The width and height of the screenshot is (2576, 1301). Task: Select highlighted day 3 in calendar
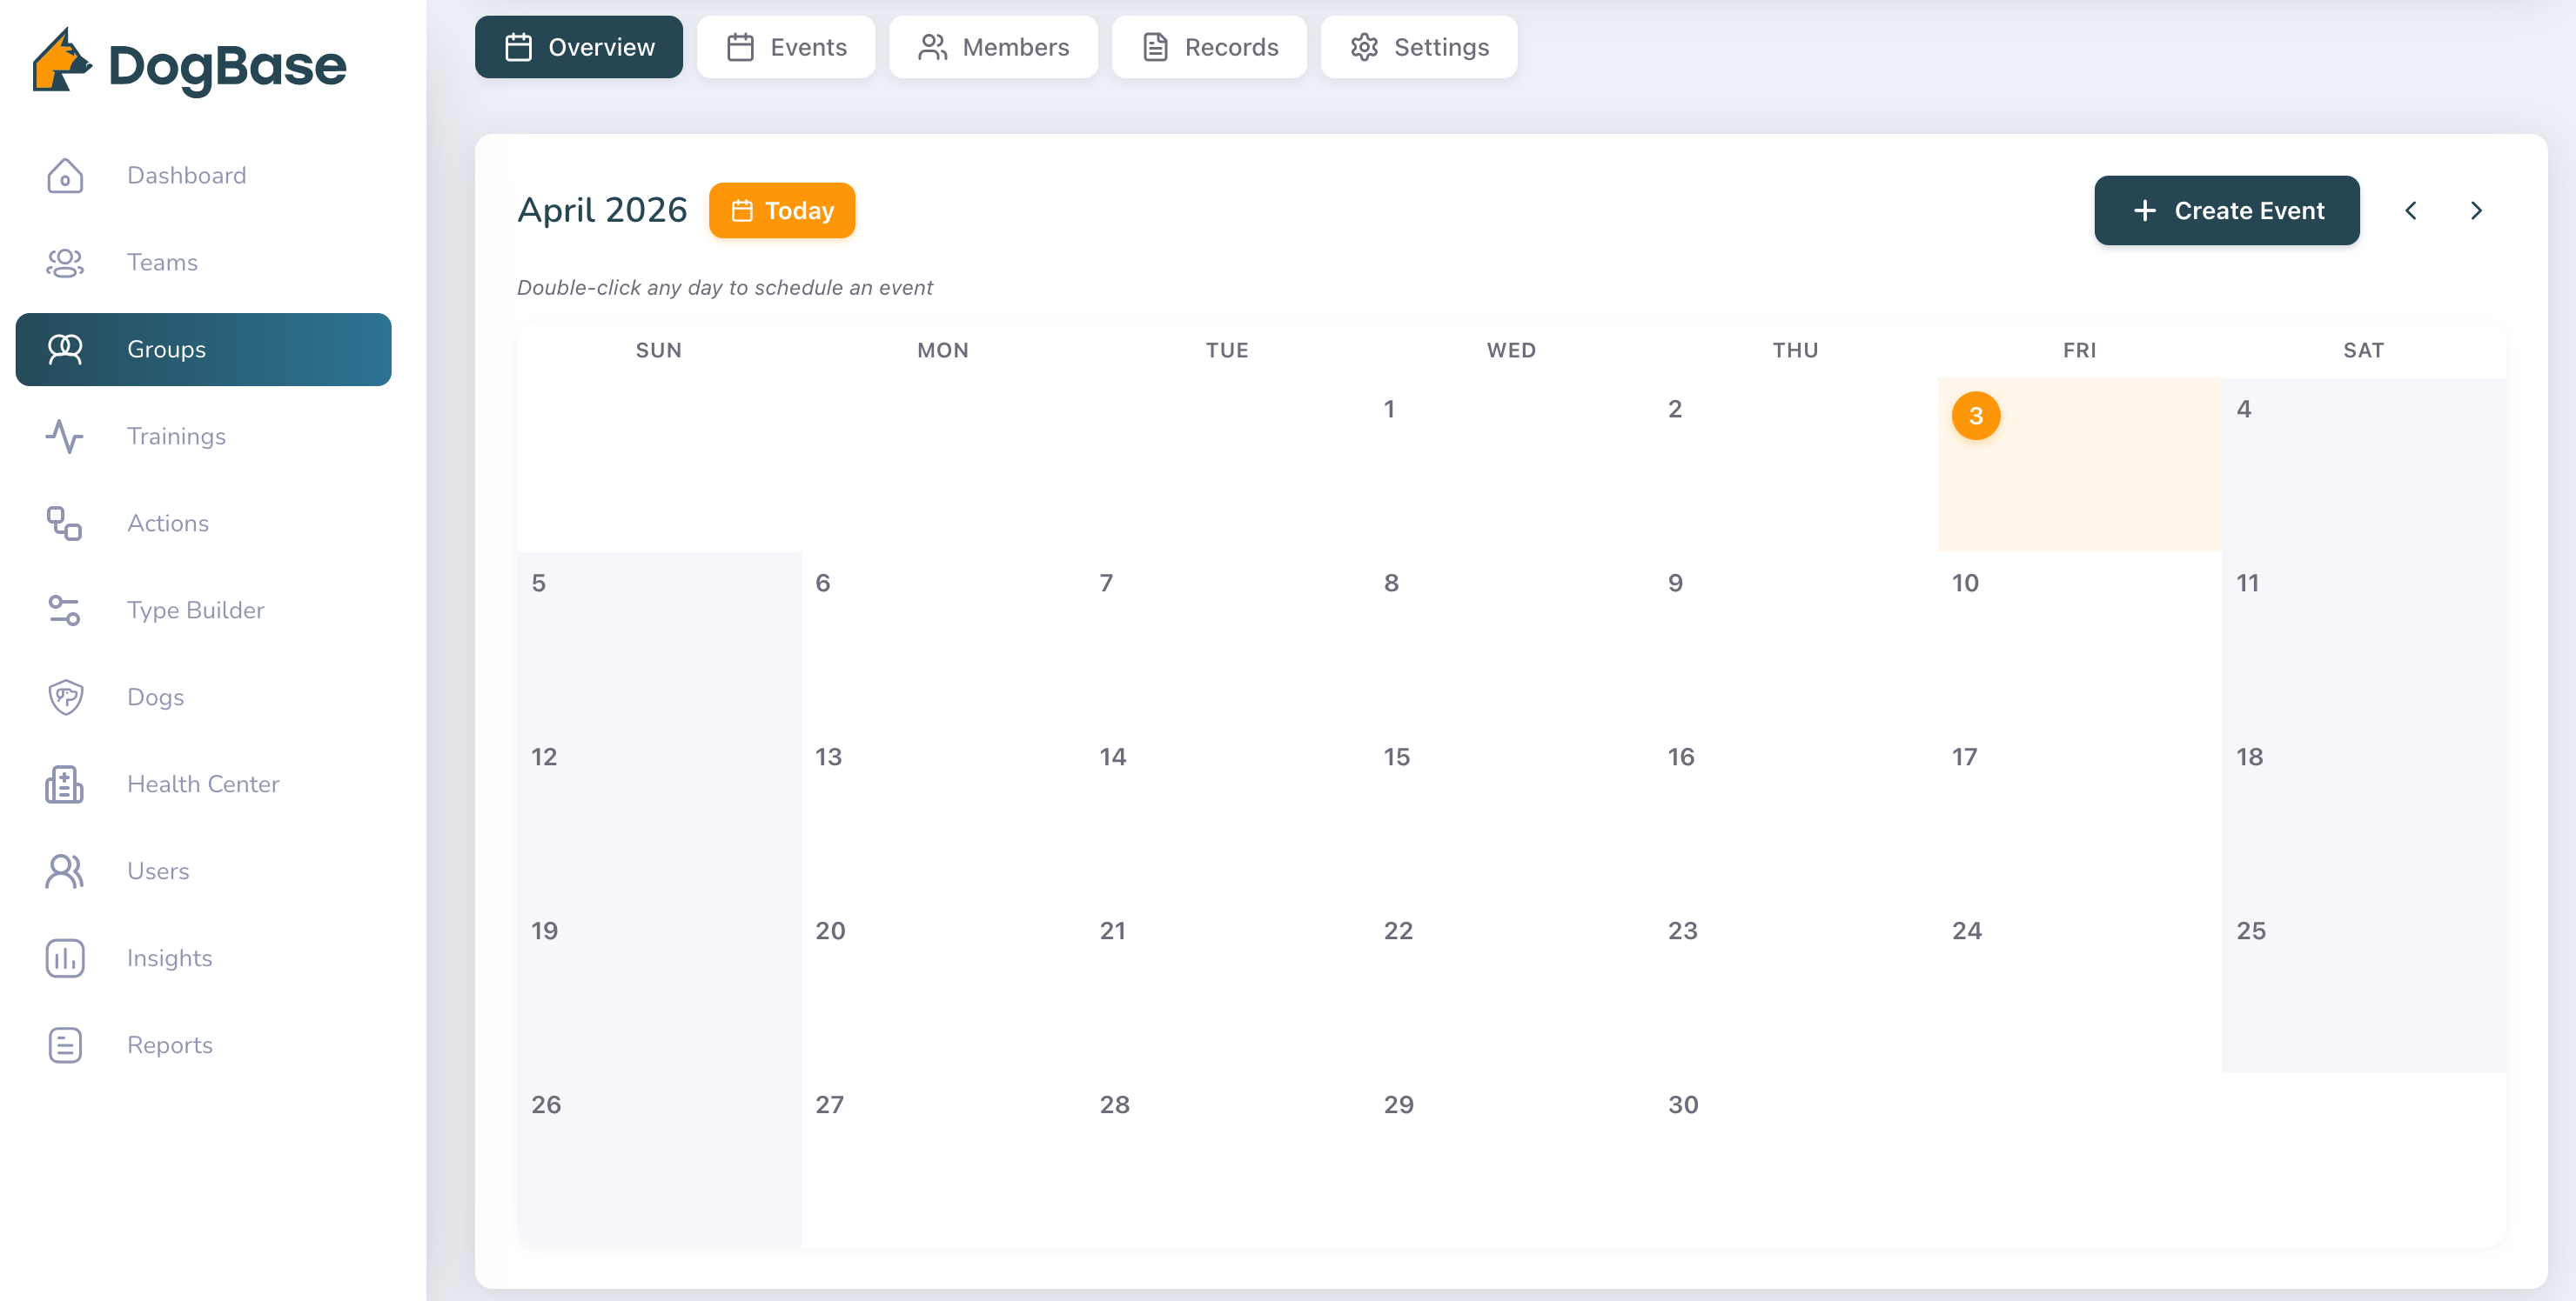[x=1975, y=416]
